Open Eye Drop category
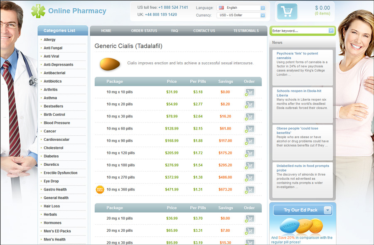This screenshot has height=245, width=374. (51, 181)
